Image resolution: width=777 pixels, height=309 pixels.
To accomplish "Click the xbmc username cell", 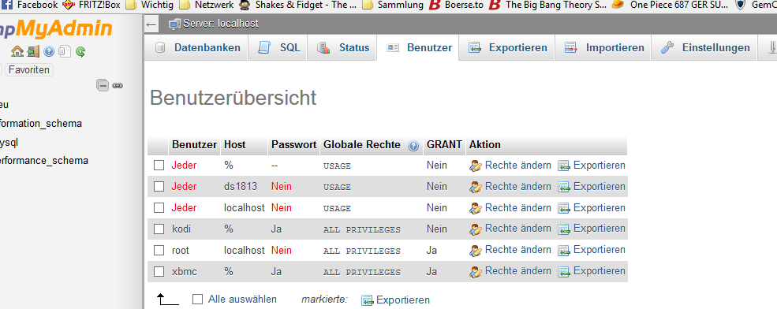I will pos(184,271).
